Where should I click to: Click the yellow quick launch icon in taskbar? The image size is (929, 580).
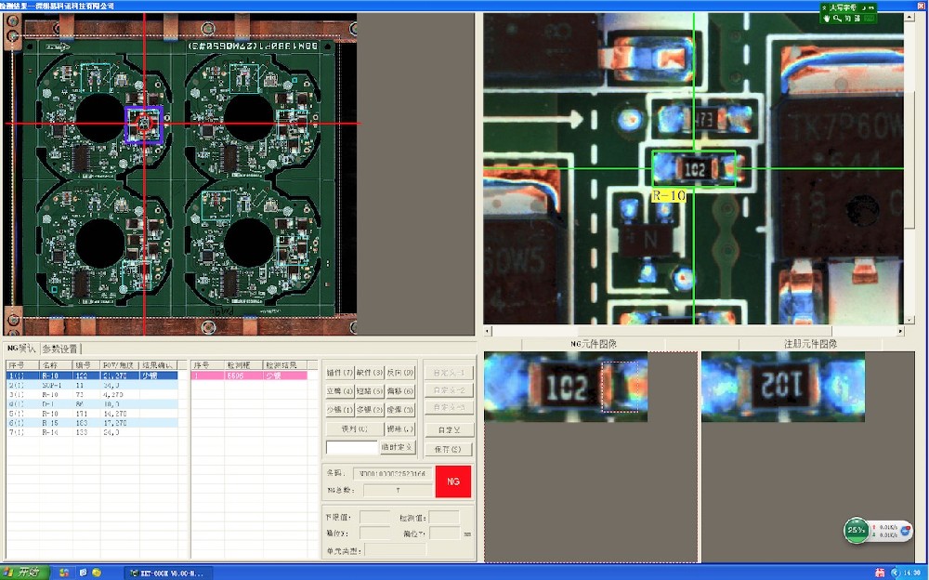[96, 572]
